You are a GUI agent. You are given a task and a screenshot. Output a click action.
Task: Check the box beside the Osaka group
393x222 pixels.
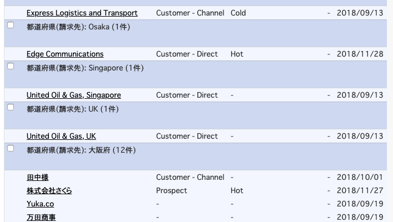point(11,25)
